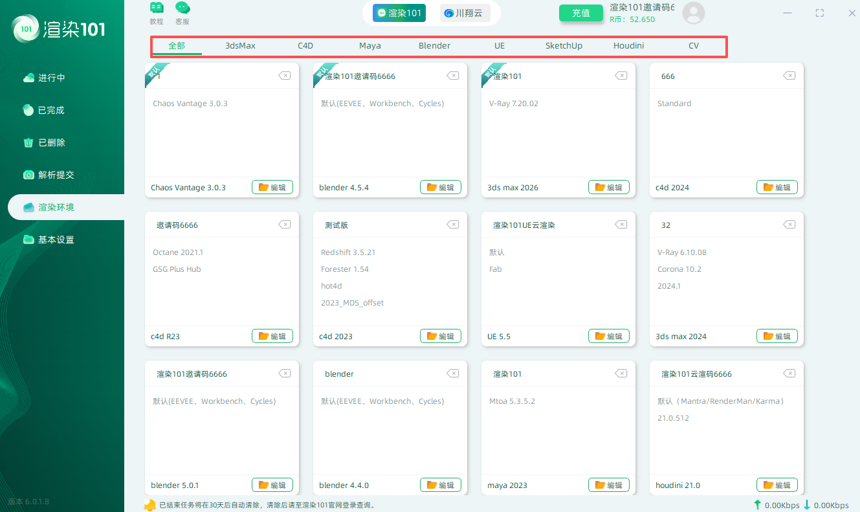Viewport: 860px width, 512px height.
Task: Edit the UE 5.5 environment
Action: 609,336
